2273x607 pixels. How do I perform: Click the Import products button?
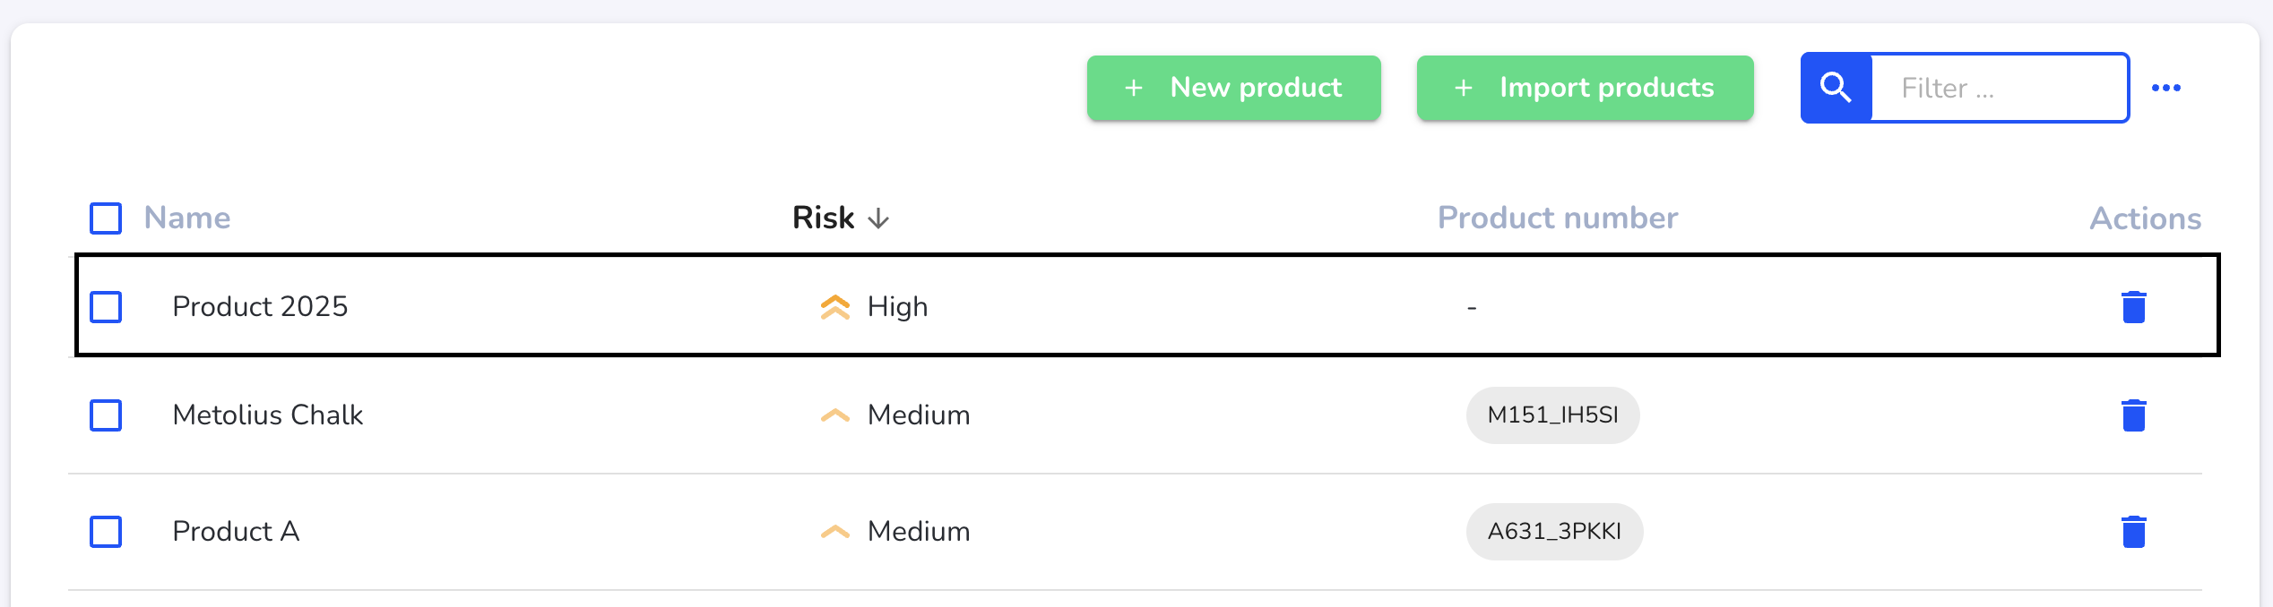(1585, 88)
